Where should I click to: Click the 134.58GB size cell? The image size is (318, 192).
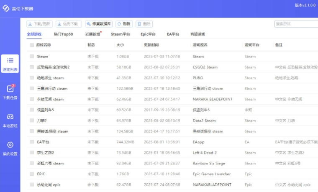coord(125,131)
